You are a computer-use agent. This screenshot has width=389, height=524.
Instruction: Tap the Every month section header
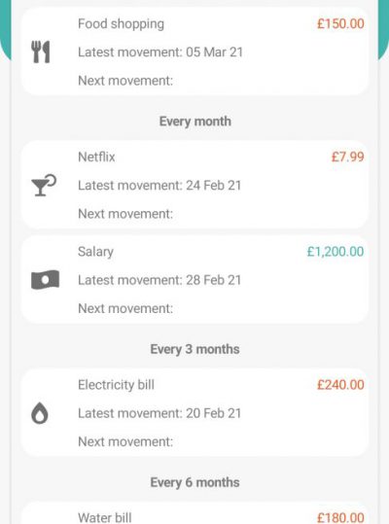[194, 122]
